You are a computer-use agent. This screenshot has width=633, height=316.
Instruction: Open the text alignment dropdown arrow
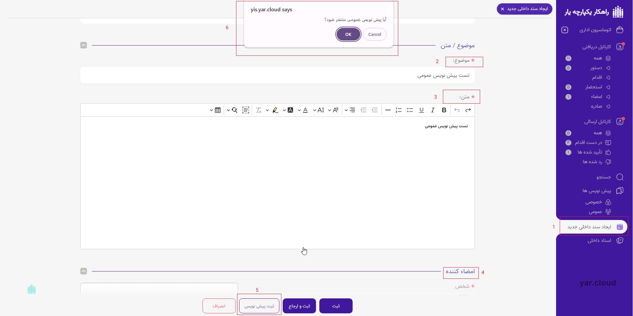[x=346, y=110]
